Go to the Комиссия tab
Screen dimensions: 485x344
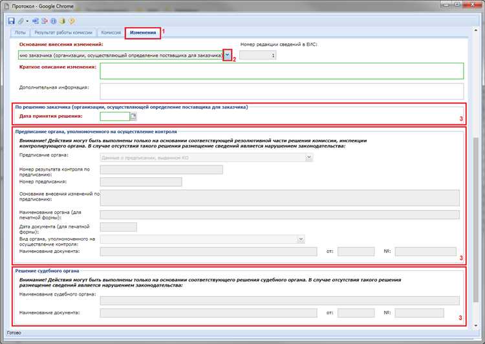point(111,32)
